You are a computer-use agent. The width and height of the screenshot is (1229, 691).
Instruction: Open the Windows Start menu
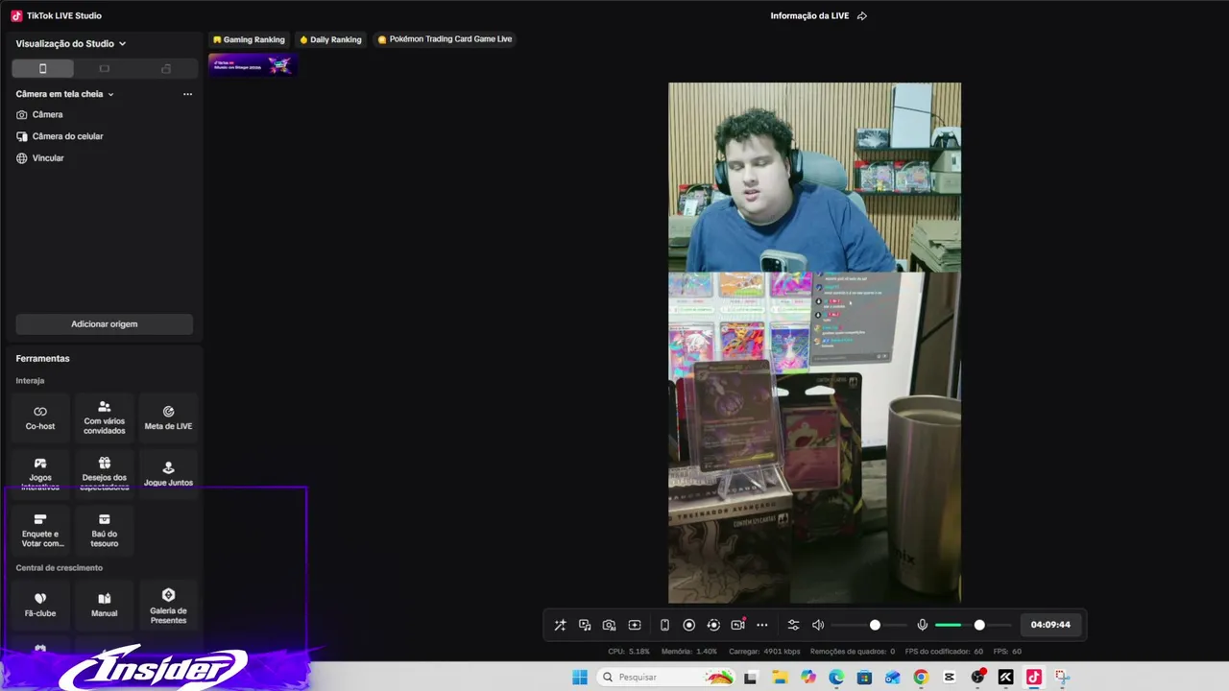point(580,678)
